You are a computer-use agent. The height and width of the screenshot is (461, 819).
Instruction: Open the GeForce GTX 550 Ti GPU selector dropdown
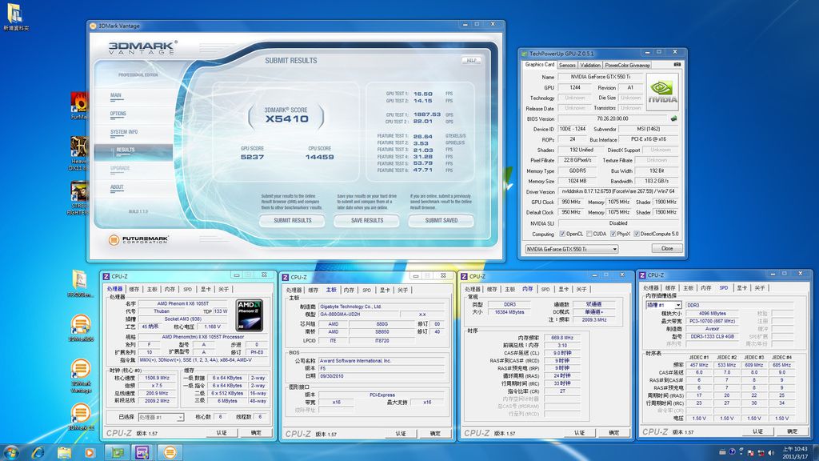click(x=571, y=249)
